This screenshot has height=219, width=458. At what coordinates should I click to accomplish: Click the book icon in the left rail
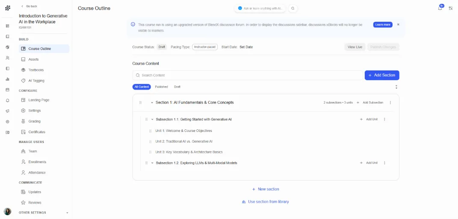8,37
